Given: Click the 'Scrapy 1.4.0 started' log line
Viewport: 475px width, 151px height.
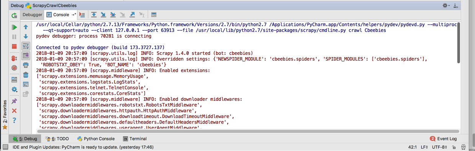Looking at the screenshot, I should 144,53.
